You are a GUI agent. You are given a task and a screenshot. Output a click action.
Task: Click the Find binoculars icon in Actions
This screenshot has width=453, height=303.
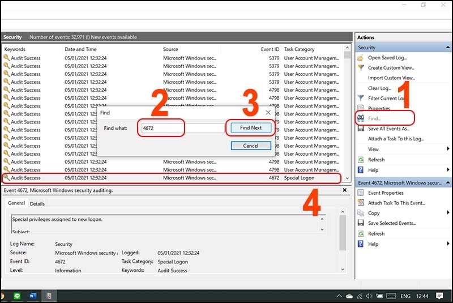coord(361,118)
